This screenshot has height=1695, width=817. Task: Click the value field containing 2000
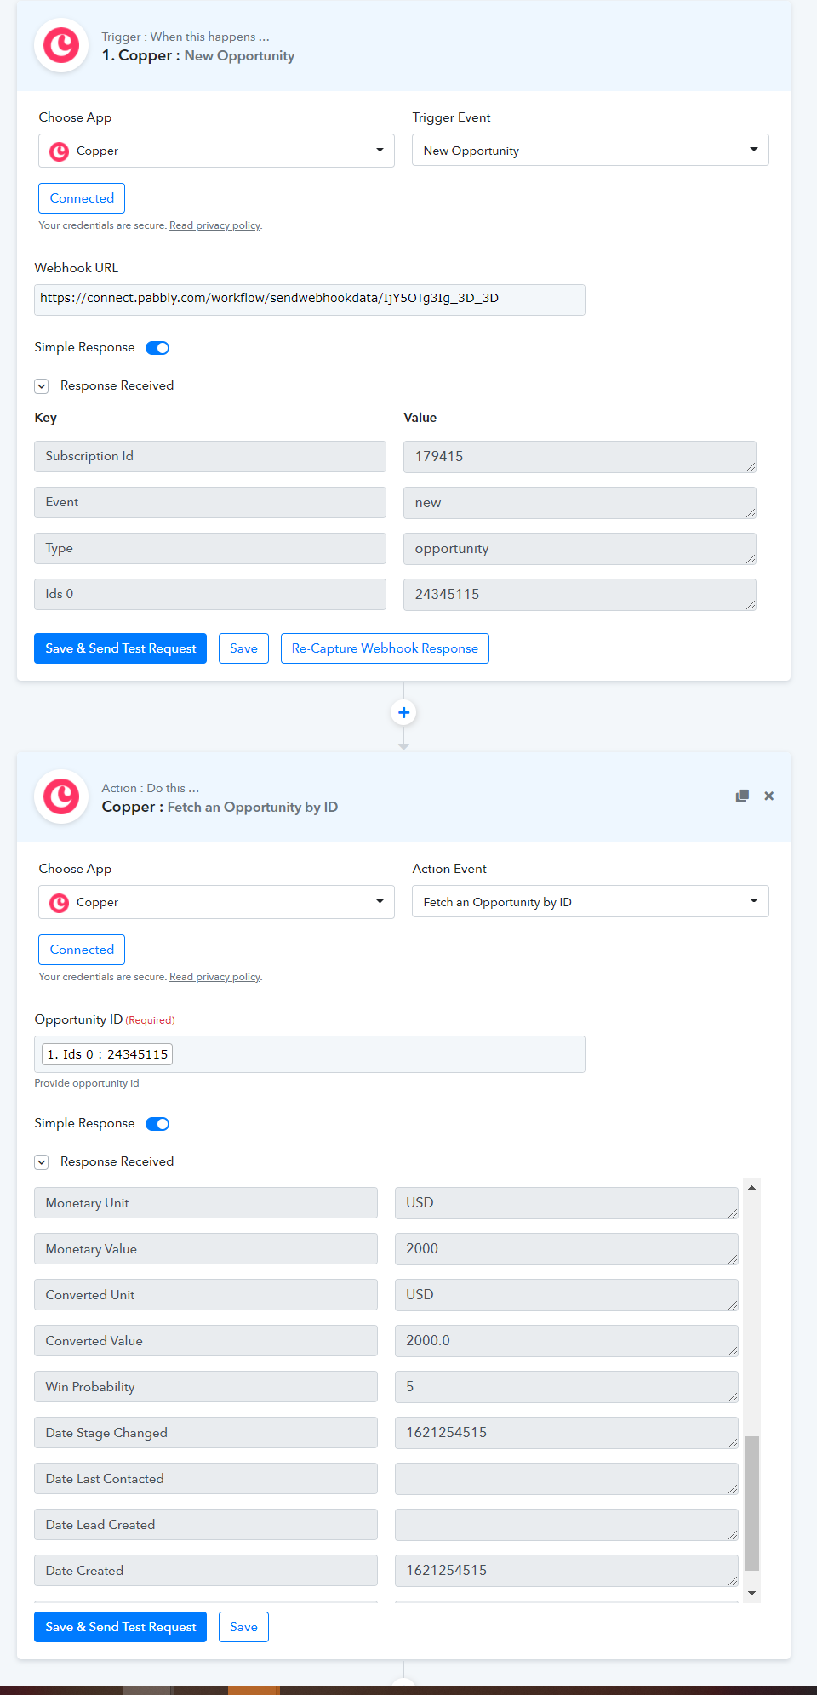click(x=567, y=1249)
